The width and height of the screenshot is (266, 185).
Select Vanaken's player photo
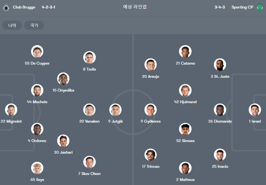[x=90, y=110]
